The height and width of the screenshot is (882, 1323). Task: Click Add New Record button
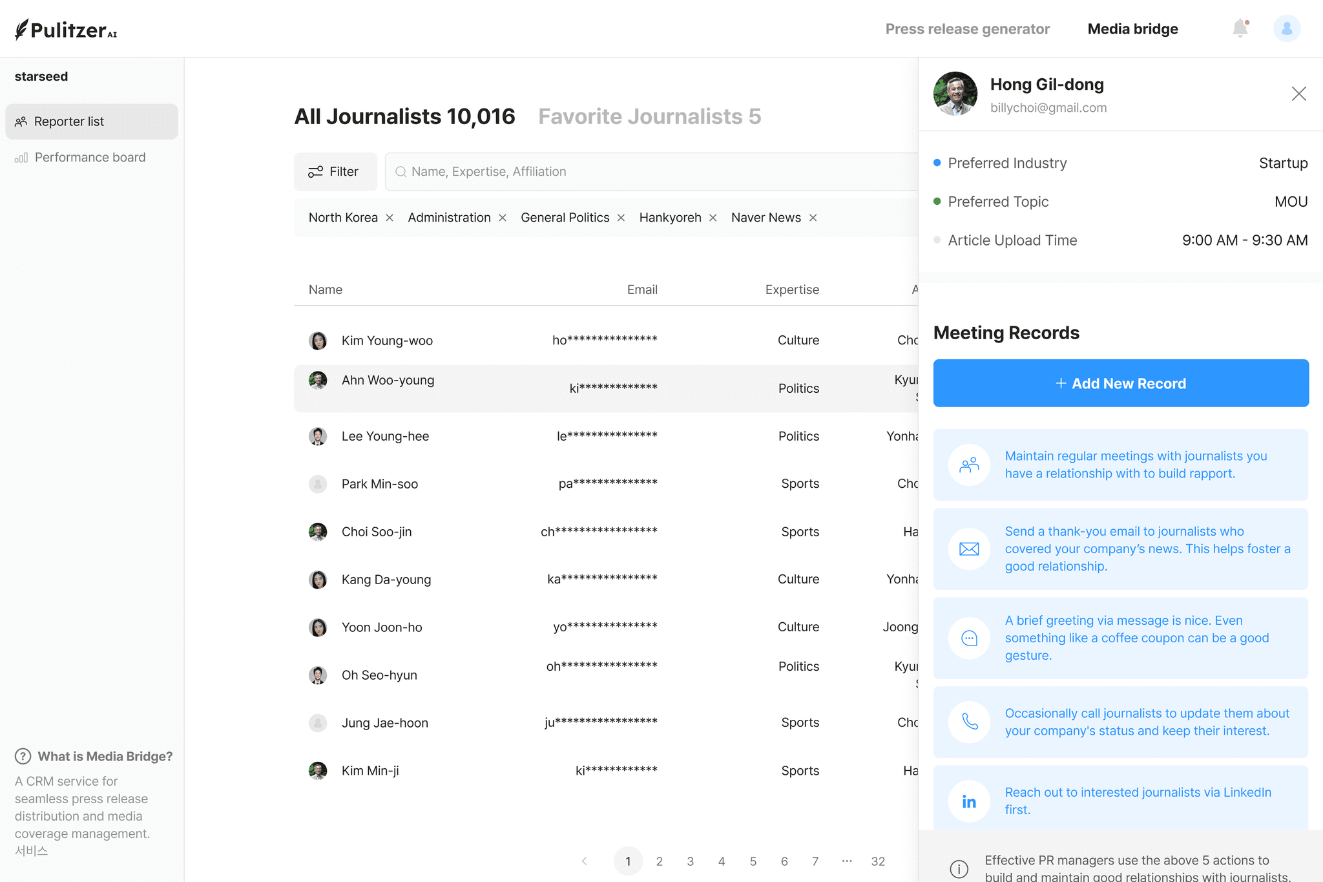point(1121,383)
